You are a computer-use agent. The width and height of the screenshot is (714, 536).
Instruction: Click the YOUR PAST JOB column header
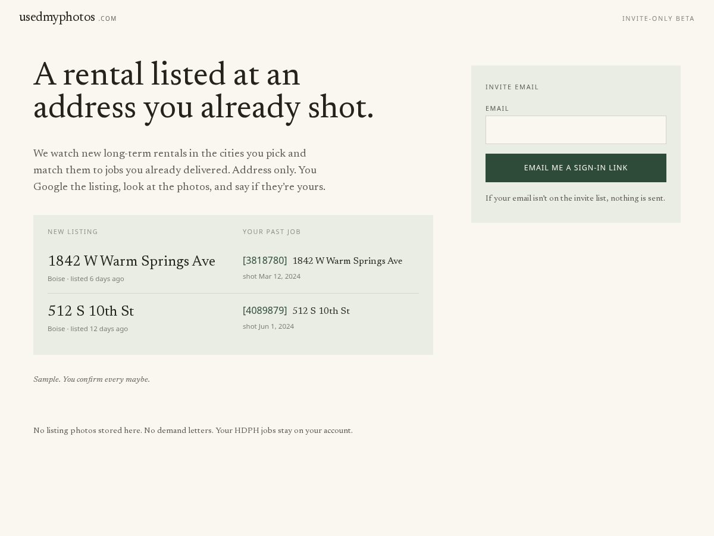(x=272, y=232)
